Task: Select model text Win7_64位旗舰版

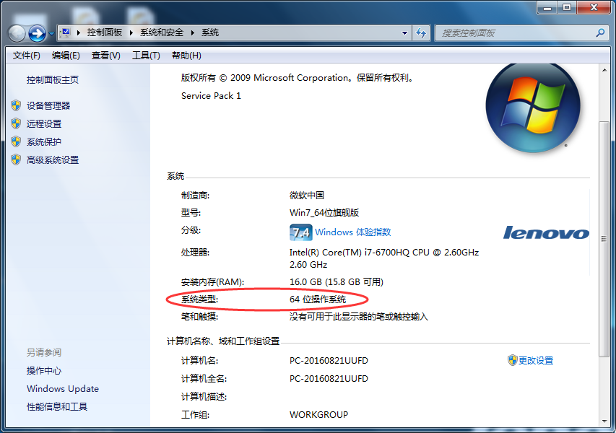Action: pyautogui.click(x=324, y=213)
